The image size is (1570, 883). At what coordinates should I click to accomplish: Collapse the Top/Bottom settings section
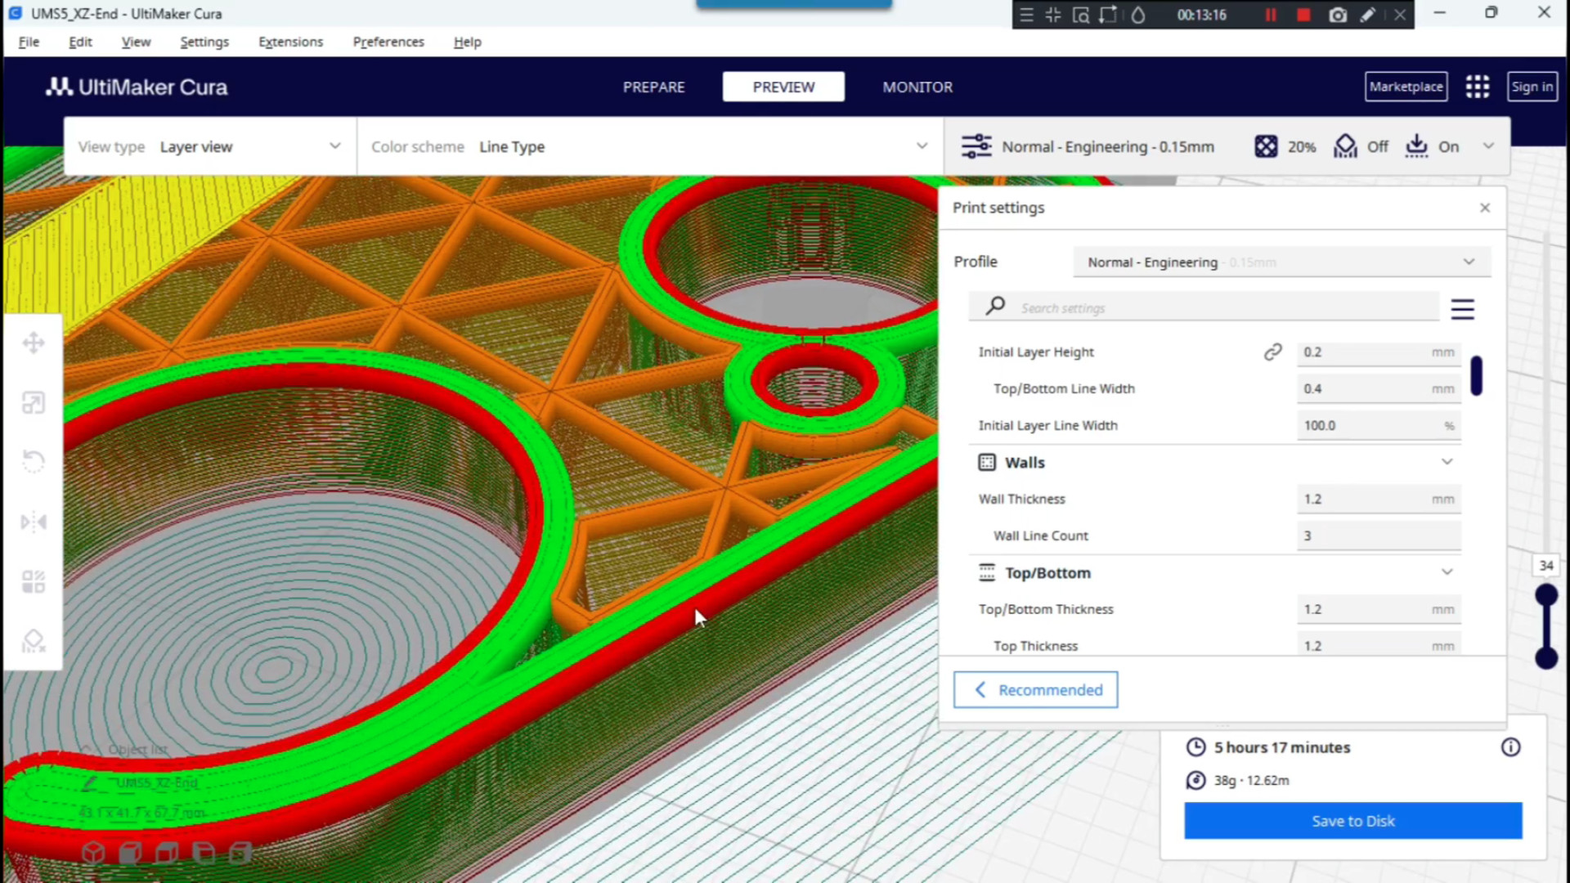1447,572
